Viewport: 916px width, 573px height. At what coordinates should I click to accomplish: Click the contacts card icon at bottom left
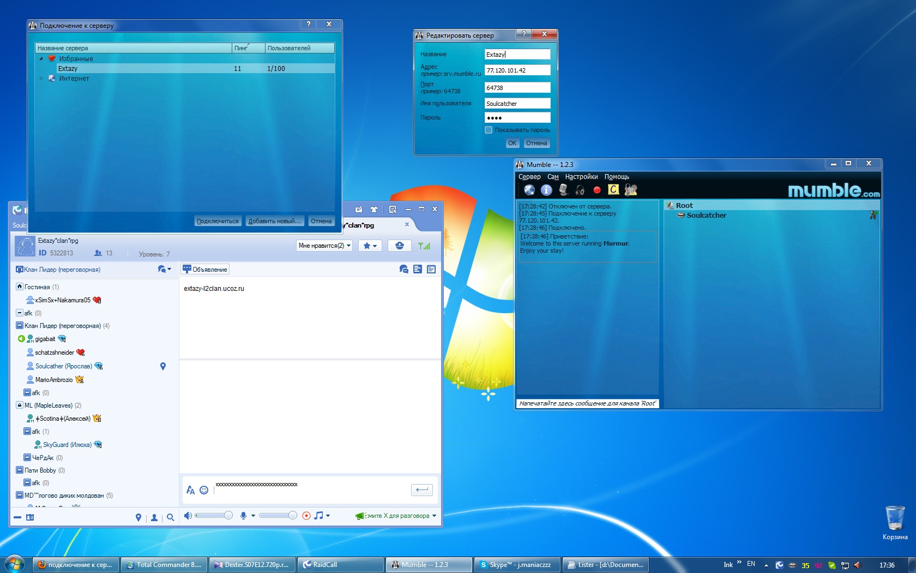pos(30,517)
